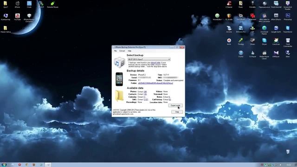Viewport: 297px width, 167px height.
Task: Open the YouTube desktop shortcut
Action: pos(18,17)
